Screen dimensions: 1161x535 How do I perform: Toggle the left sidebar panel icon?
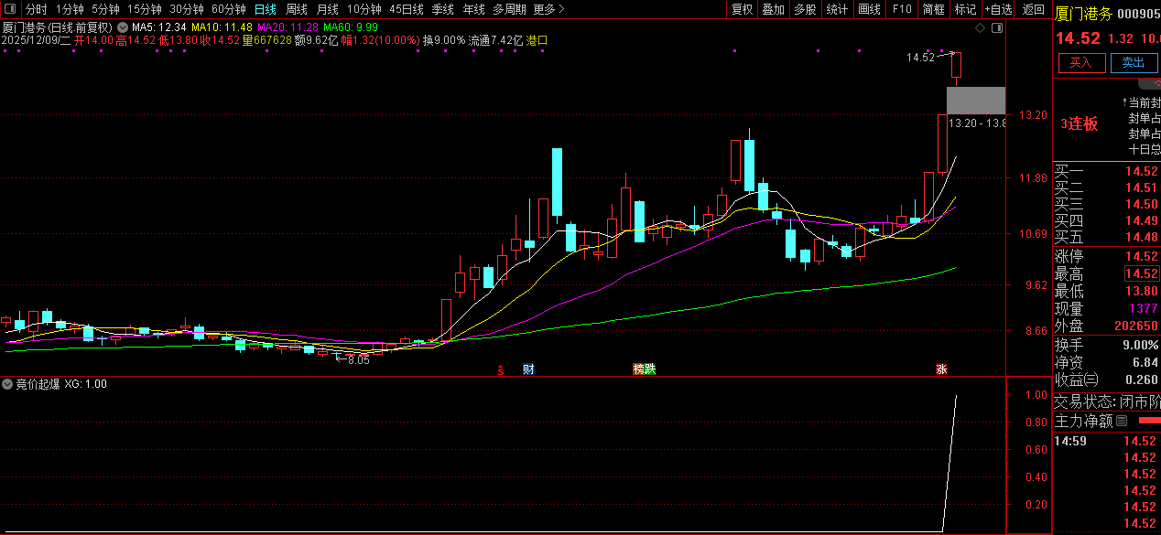pos(11,9)
